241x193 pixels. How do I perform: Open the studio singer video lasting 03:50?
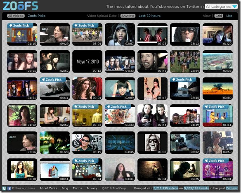tap(217, 143)
